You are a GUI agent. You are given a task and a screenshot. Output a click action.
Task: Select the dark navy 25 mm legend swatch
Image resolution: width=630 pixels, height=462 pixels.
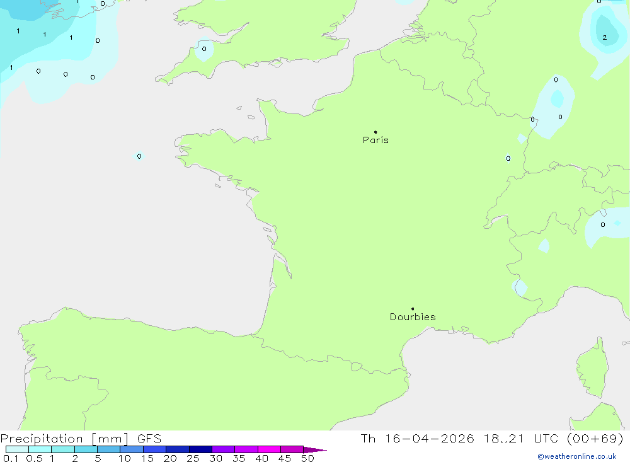(200, 449)
